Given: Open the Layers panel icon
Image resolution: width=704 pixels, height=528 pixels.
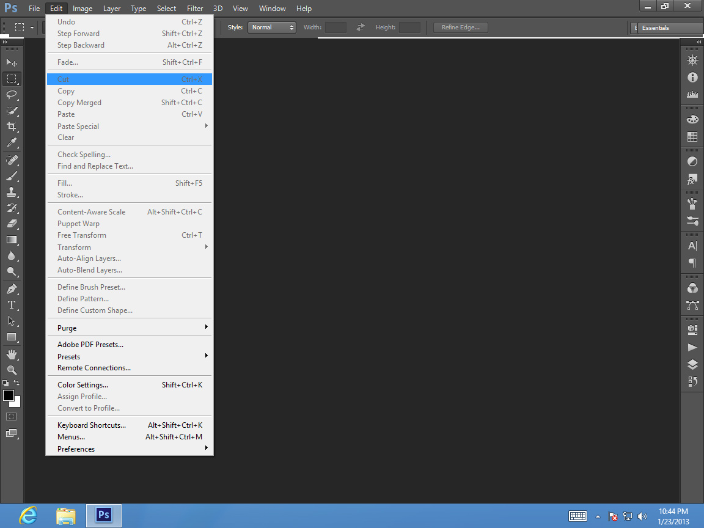Looking at the screenshot, I should [692, 364].
